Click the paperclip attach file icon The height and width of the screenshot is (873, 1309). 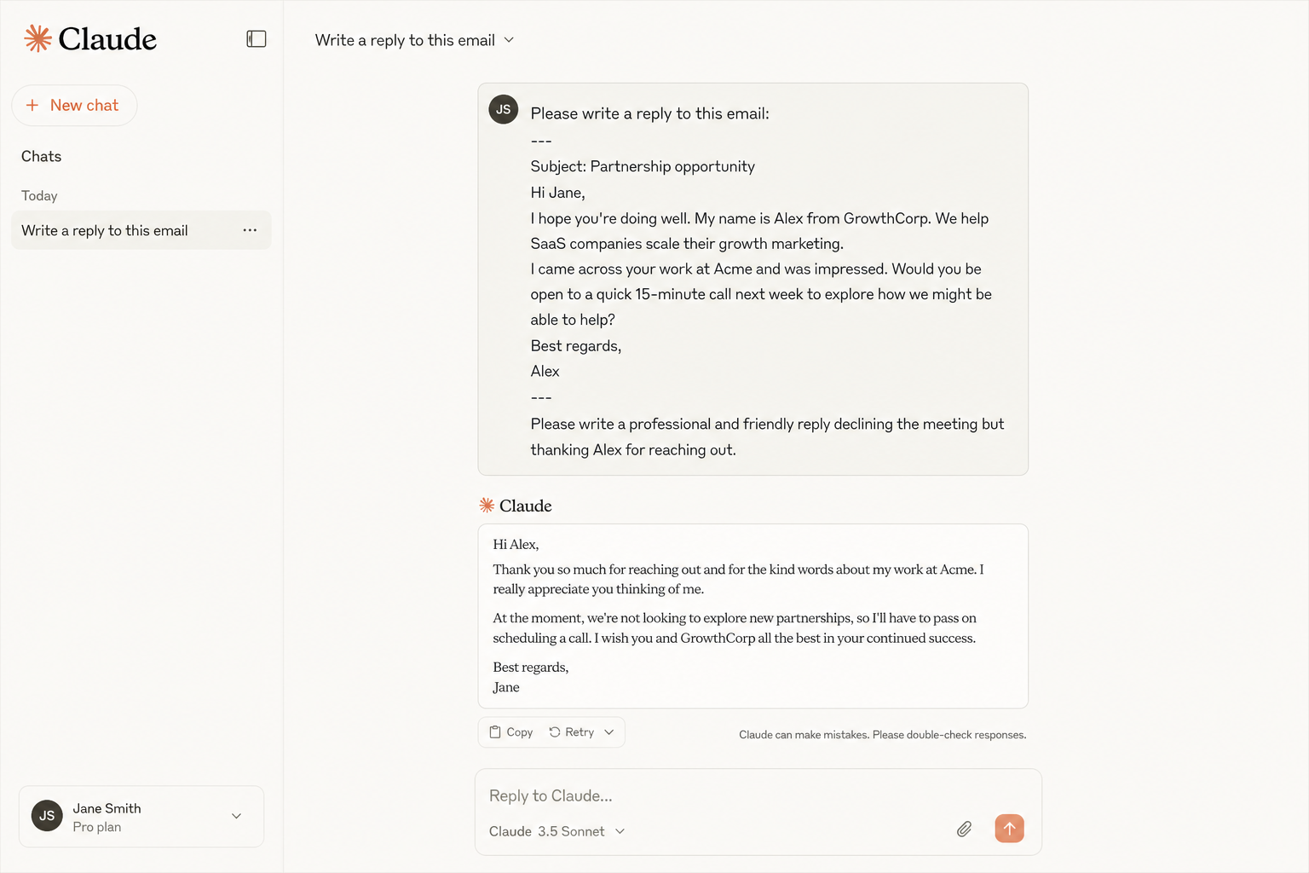964,829
